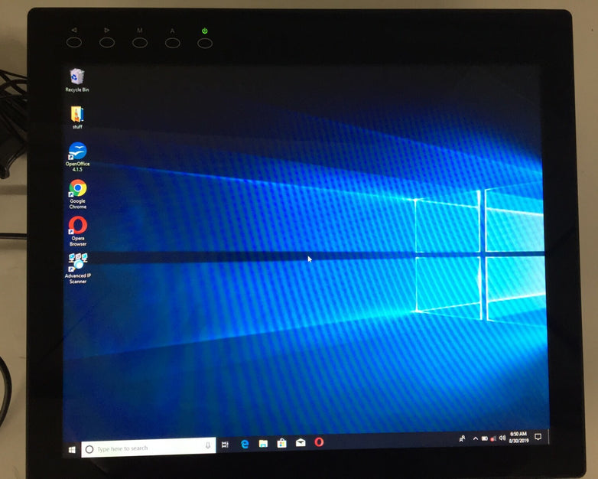The image size is (598, 479).
Task: Click the 'Type here to search' box
Action: [x=149, y=448]
